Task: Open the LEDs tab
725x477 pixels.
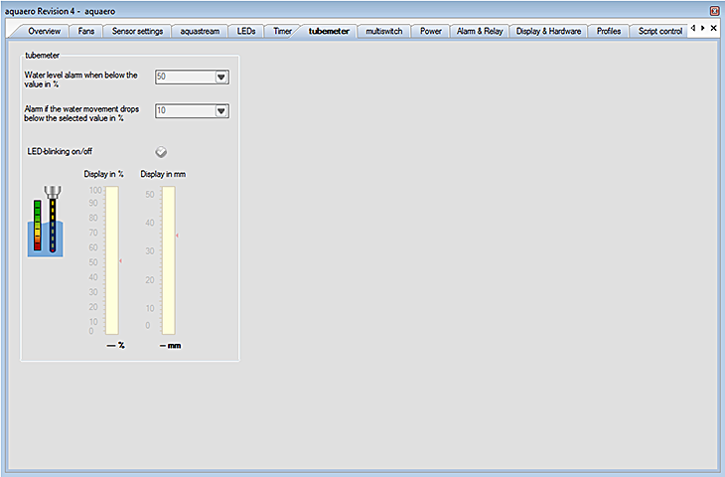Action: click(x=247, y=32)
